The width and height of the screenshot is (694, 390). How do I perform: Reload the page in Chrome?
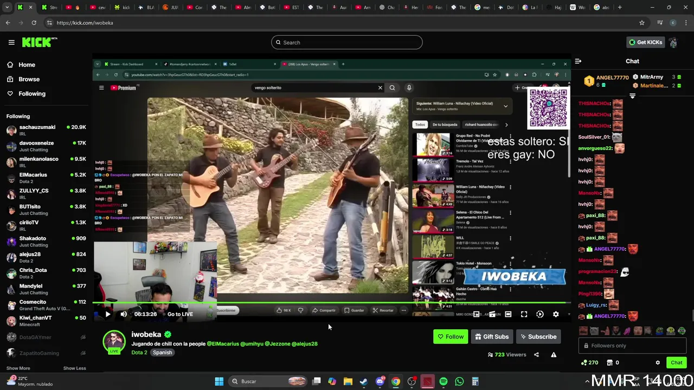pos(34,23)
